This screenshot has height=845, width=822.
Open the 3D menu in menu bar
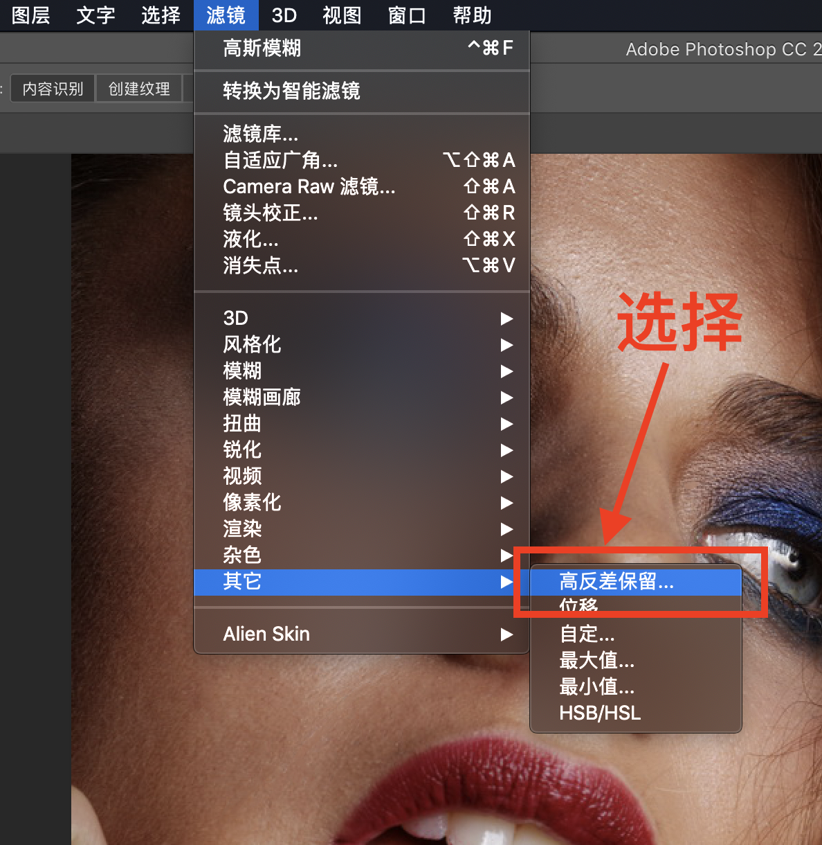tap(284, 15)
